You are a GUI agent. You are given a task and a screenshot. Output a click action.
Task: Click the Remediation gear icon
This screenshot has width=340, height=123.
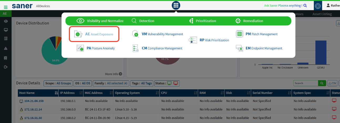(238, 21)
